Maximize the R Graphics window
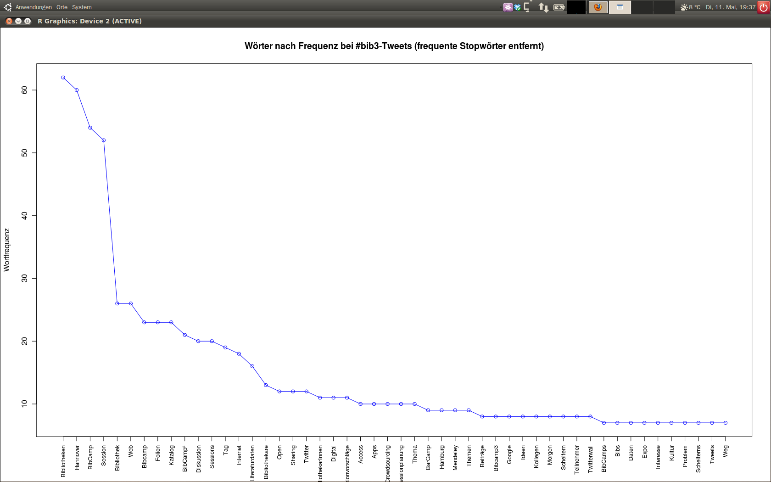This screenshot has height=482, width=771. (x=28, y=21)
